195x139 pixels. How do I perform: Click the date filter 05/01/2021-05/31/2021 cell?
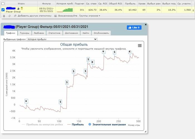click(47, 10)
